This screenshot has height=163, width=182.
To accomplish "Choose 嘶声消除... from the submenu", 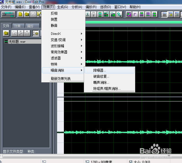I will [x=110, y=82].
